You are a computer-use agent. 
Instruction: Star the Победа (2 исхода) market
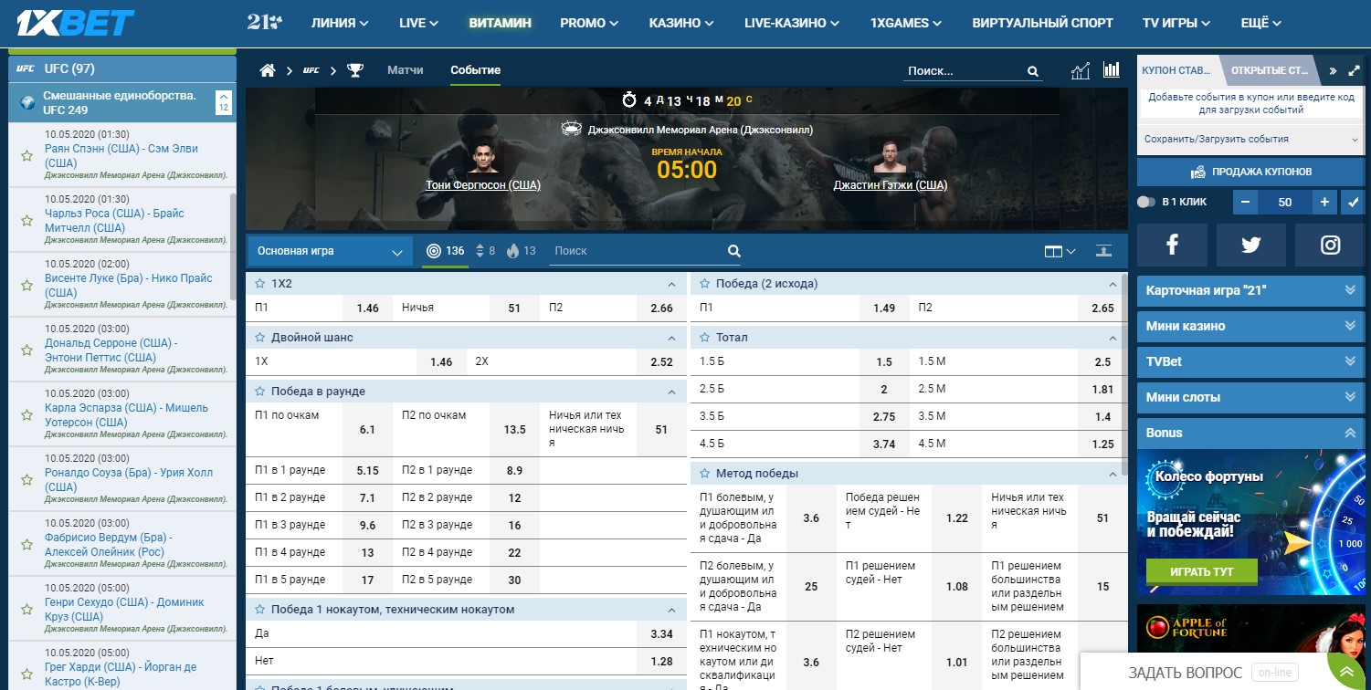[x=704, y=284]
